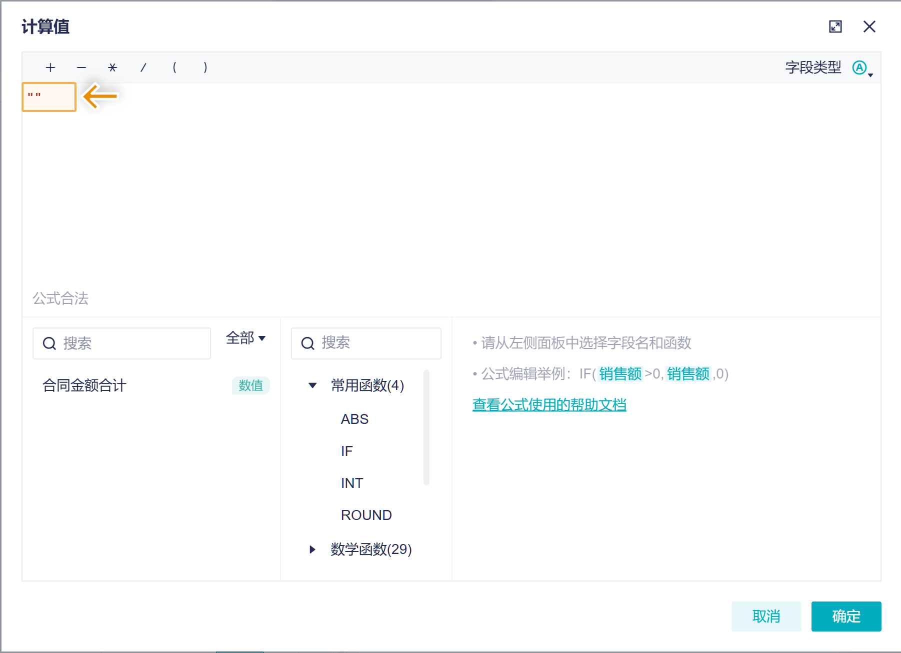
Task: Open 查看公式使用的帮助文档 link
Action: [x=549, y=404]
